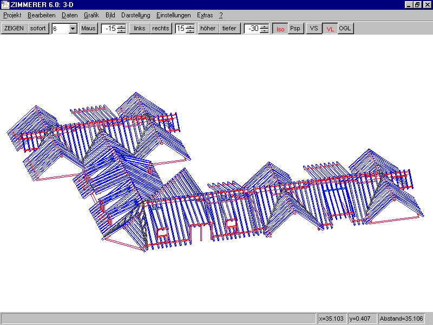
Task: Click the ZIMMERER application icon in title bar
Action: click(5, 4)
